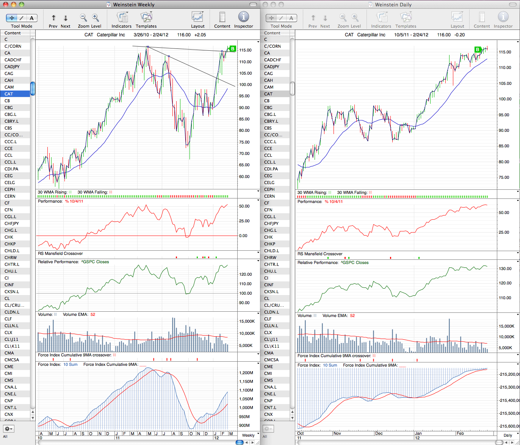
Task: Go to next symbol with Next arrow in Weekly
Action: [65, 18]
